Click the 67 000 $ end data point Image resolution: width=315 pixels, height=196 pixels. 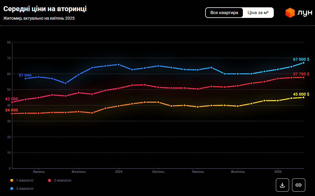click(303, 63)
